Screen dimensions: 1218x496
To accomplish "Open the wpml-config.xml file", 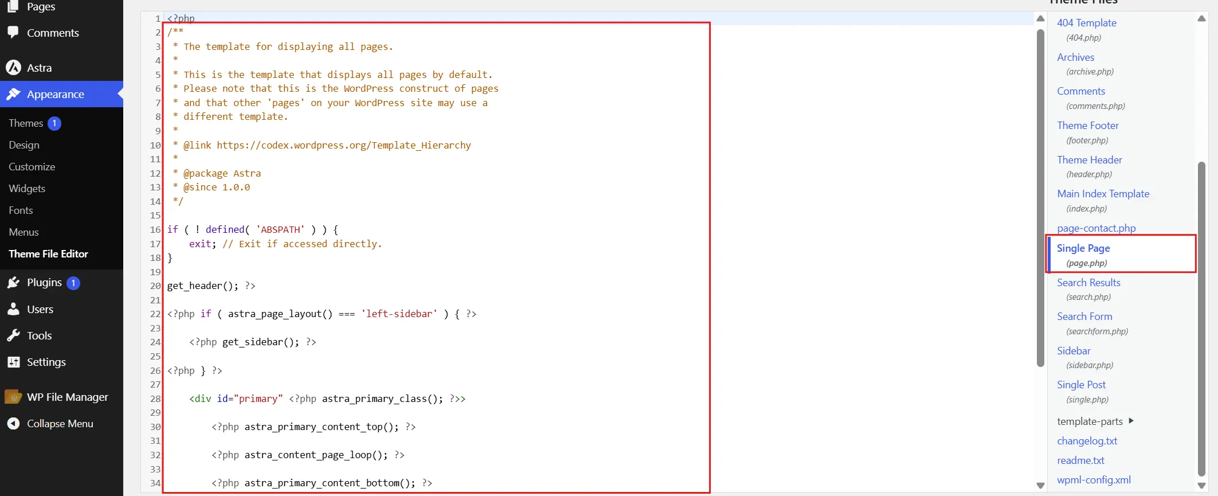I will tap(1094, 480).
